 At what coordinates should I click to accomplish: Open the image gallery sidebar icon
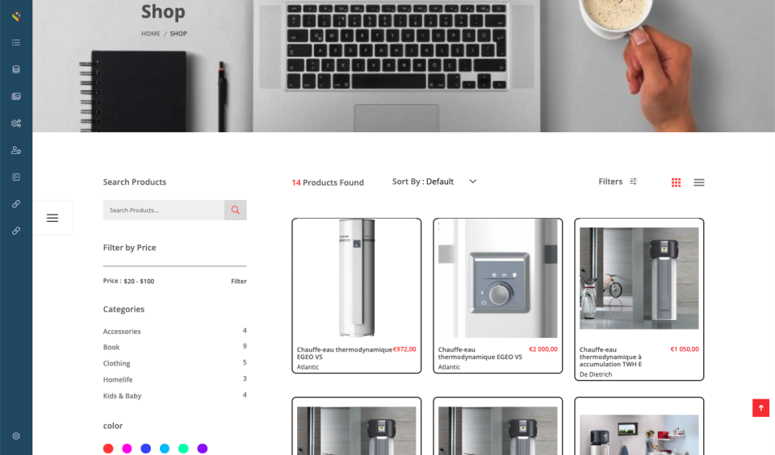(x=16, y=96)
